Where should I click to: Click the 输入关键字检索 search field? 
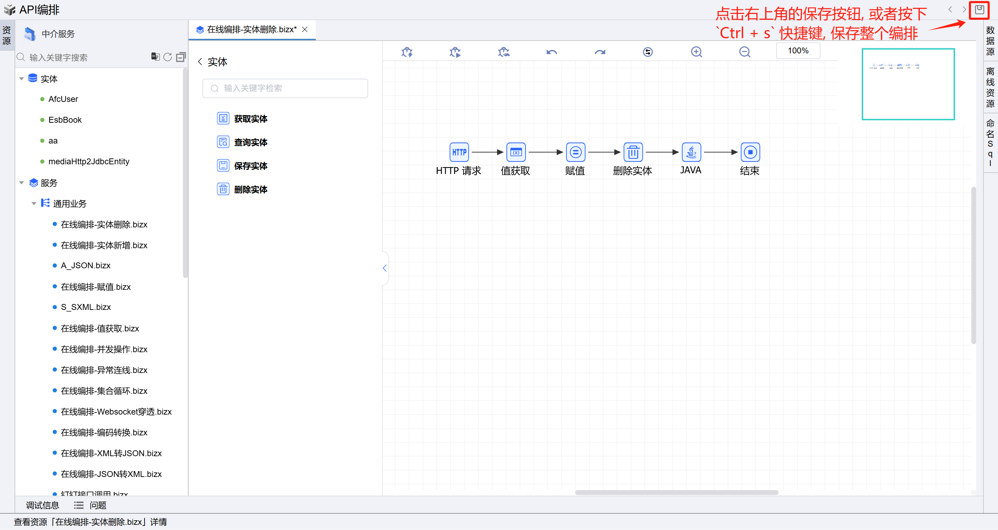[285, 88]
